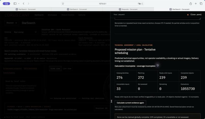The width and height of the screenshot is (205, 119).
Task: Go forward with the browser forward arrow
Action: (x=28, y=4)
